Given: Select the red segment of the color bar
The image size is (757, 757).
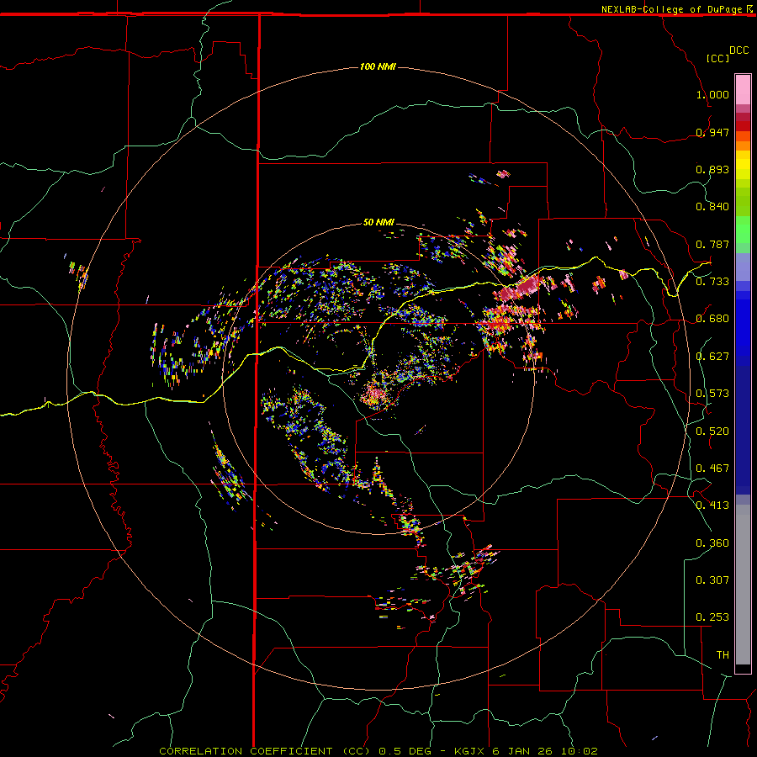Looking at the screenshot, I should tap(743, 126).
